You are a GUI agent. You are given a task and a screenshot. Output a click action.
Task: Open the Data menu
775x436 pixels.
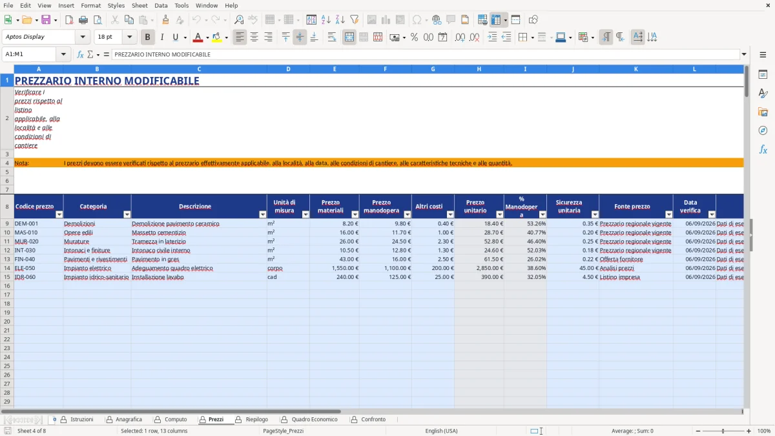(161, 5)
